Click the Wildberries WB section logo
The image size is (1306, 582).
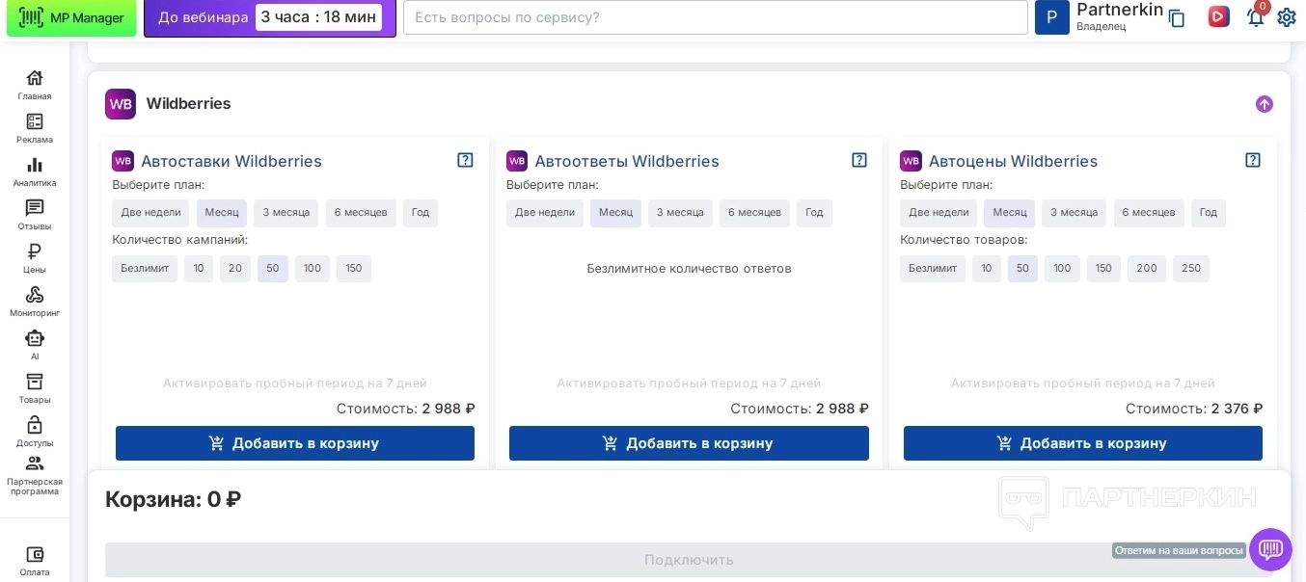click(121, 104)
